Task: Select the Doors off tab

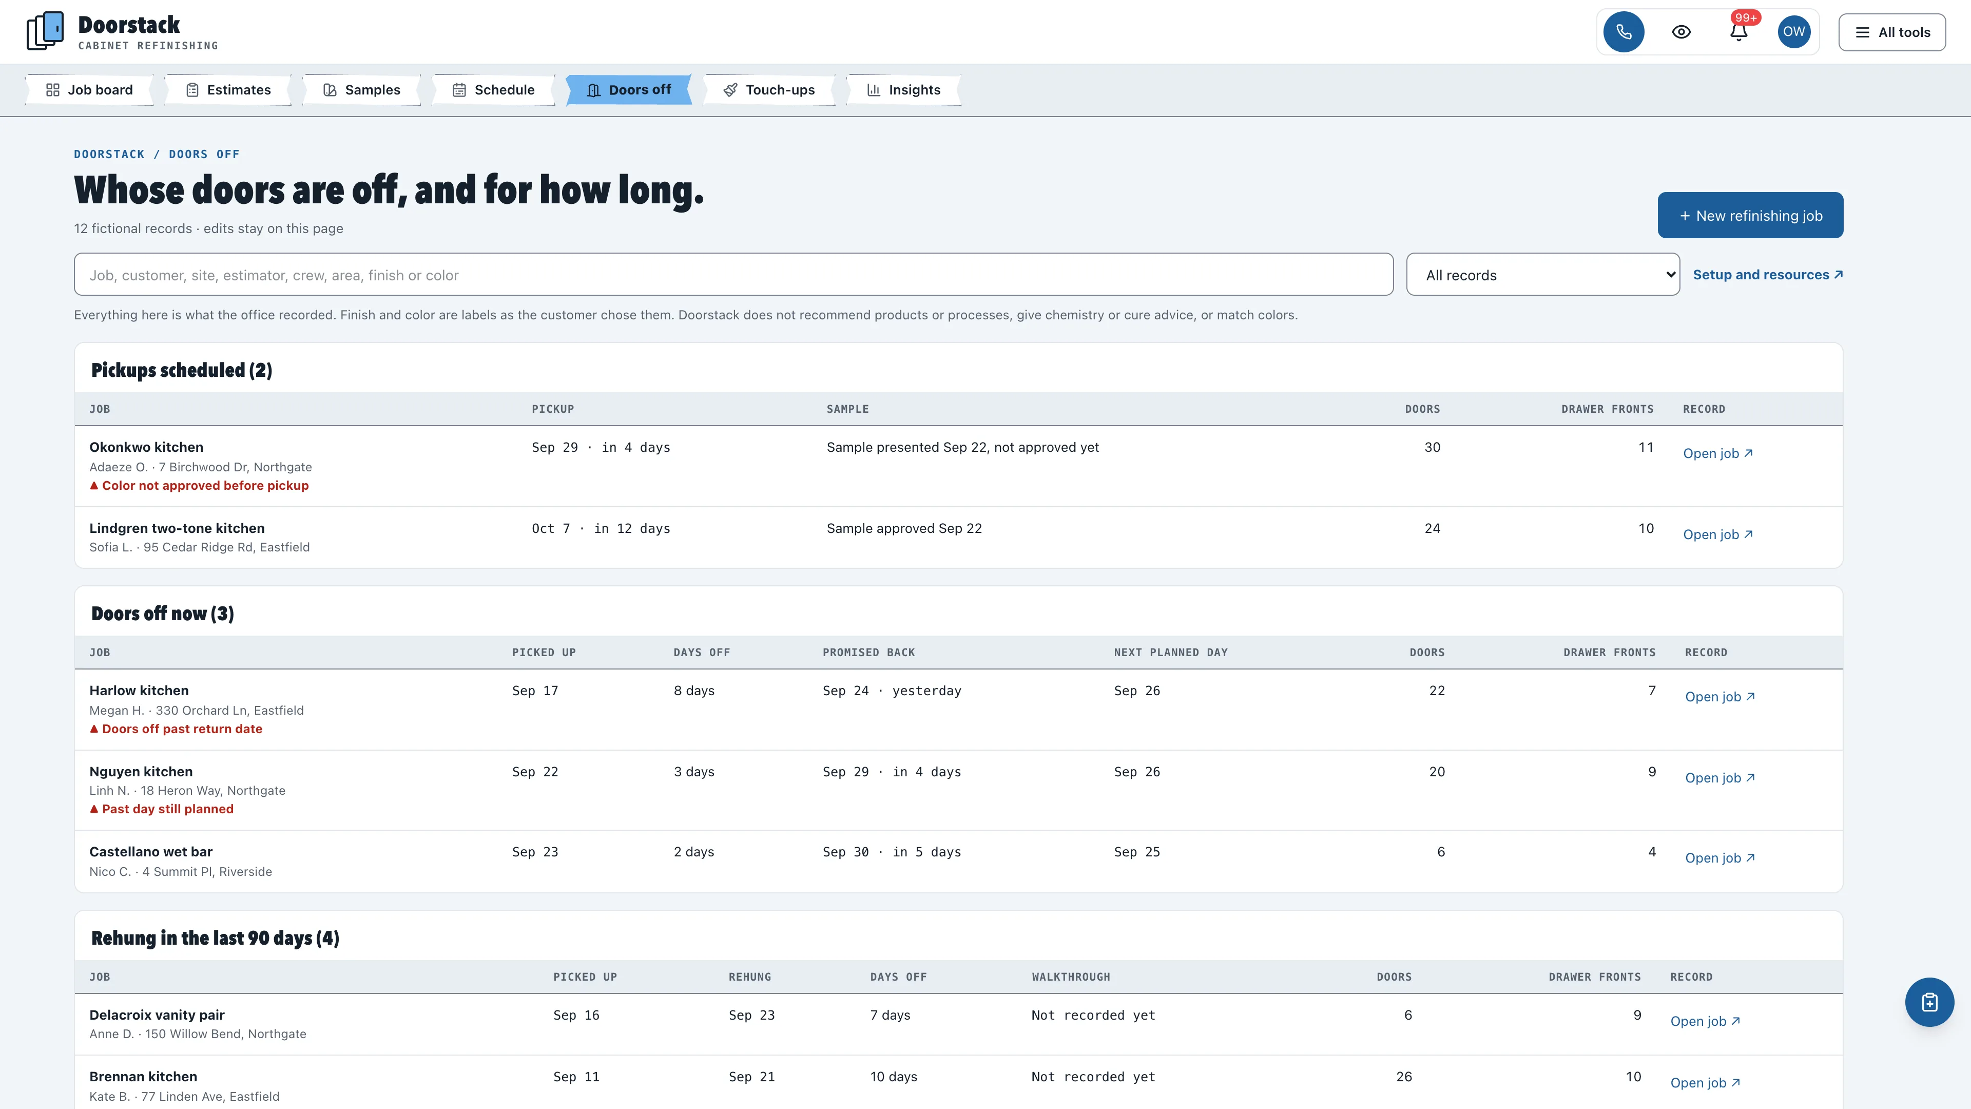Action: [x=629, y=89]
